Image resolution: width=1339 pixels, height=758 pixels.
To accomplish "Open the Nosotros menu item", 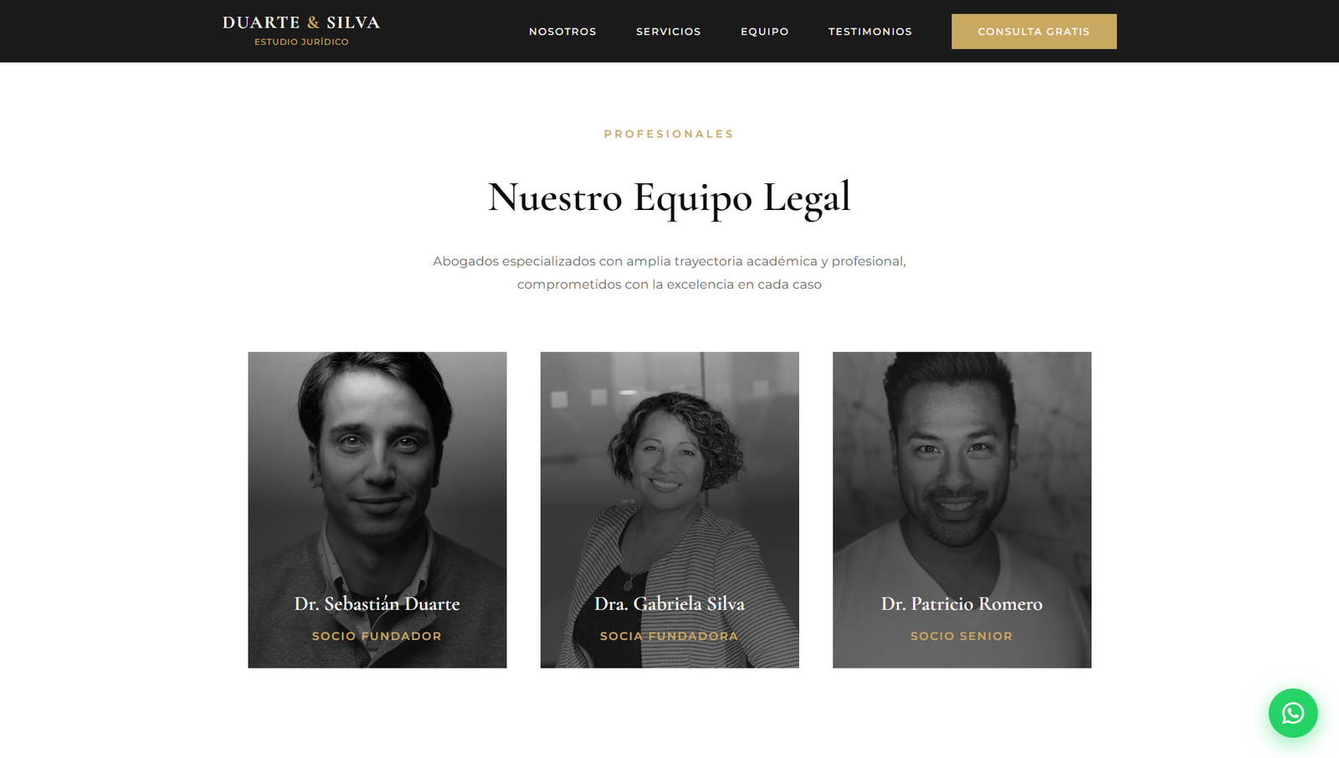I will [562, 32].
